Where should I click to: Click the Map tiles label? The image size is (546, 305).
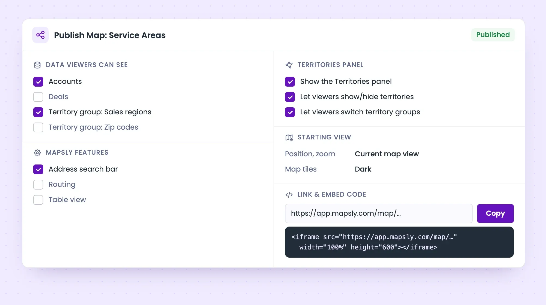301,169
